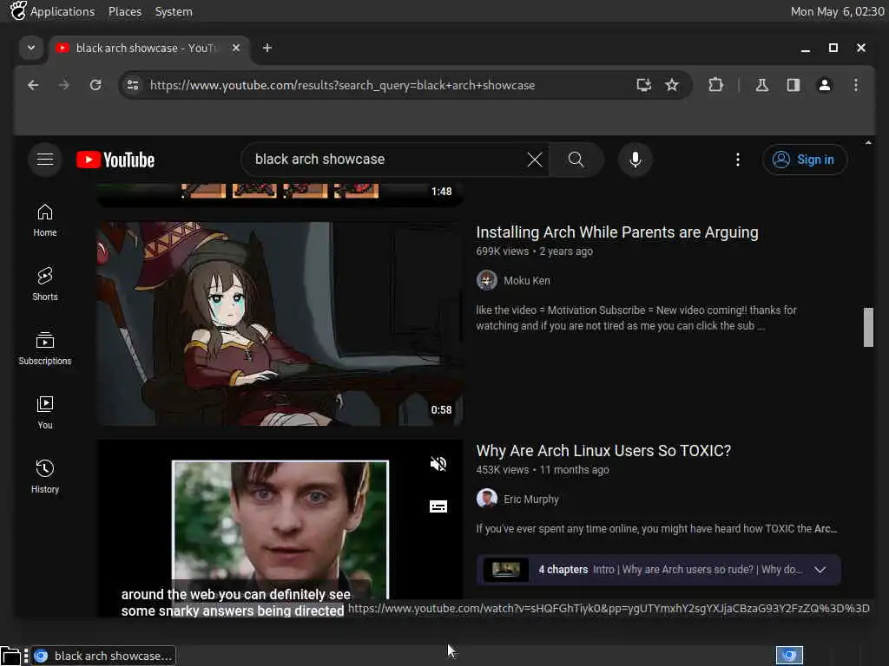Image resolution: width=889 pixels, height=666 pixels.
Task: Clear the search query with the X
Action: point(534,160)
